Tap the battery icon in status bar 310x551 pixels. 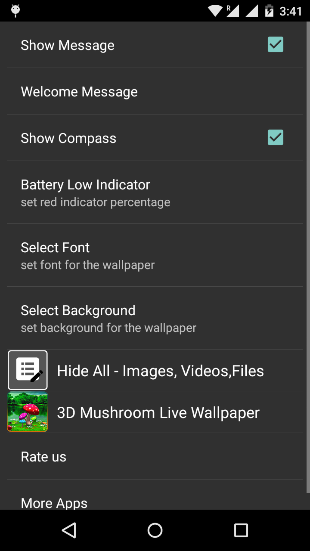tap(270, 11)
